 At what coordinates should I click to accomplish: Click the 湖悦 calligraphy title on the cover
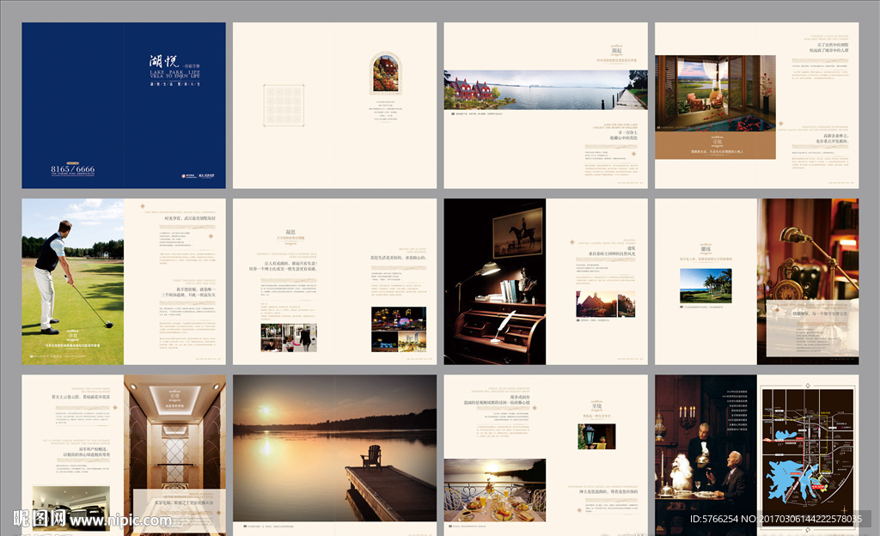[164, 61]
